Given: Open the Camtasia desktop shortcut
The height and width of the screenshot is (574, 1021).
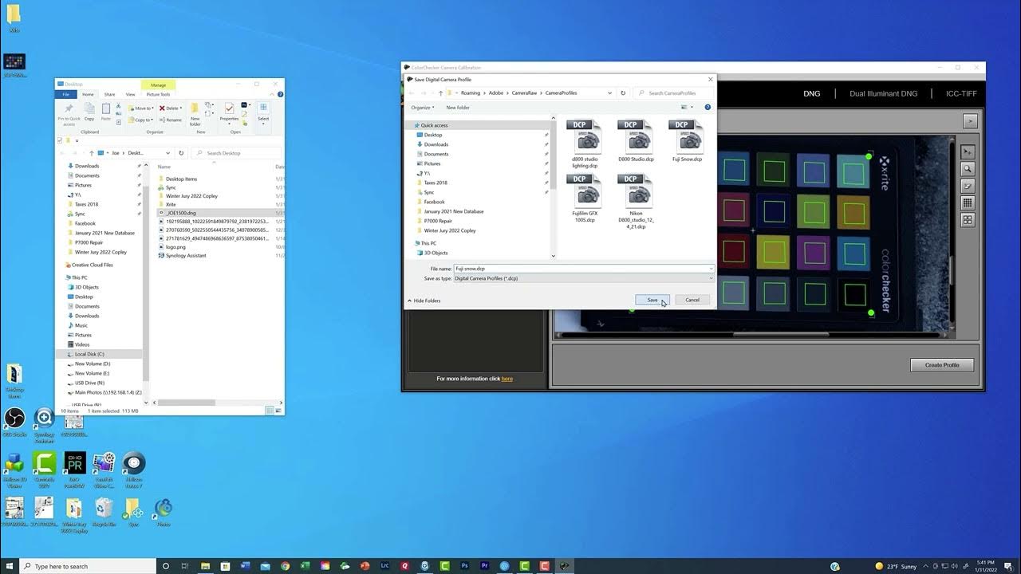Looking at the screenshot, I should pyautogui.click(x=44, y=467).
